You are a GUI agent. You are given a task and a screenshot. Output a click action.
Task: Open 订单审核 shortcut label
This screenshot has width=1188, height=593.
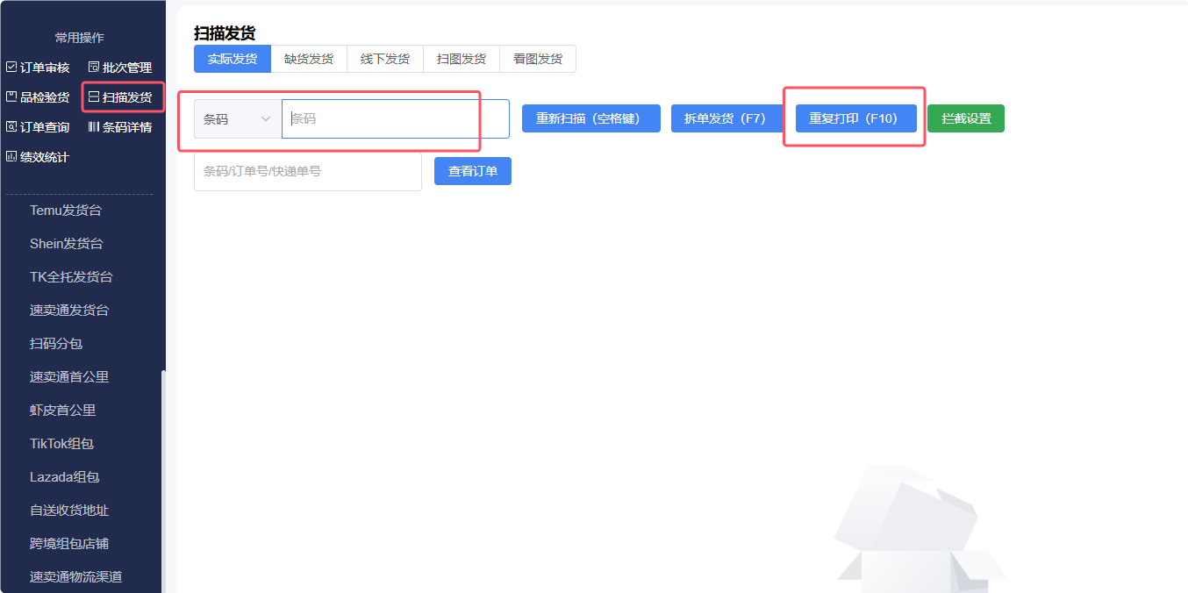[45, 68]
